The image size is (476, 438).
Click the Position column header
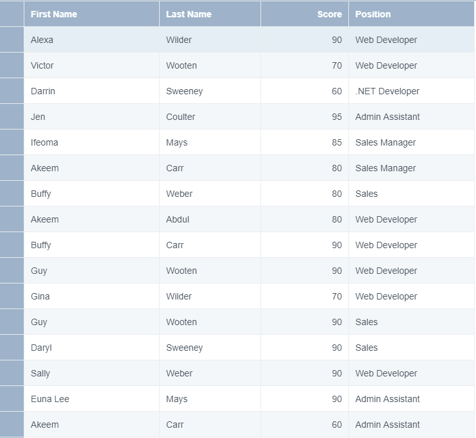pyautogui.click(x=412, y=14)
